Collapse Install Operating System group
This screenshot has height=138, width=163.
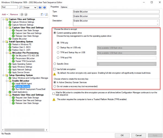coord(4,41)
